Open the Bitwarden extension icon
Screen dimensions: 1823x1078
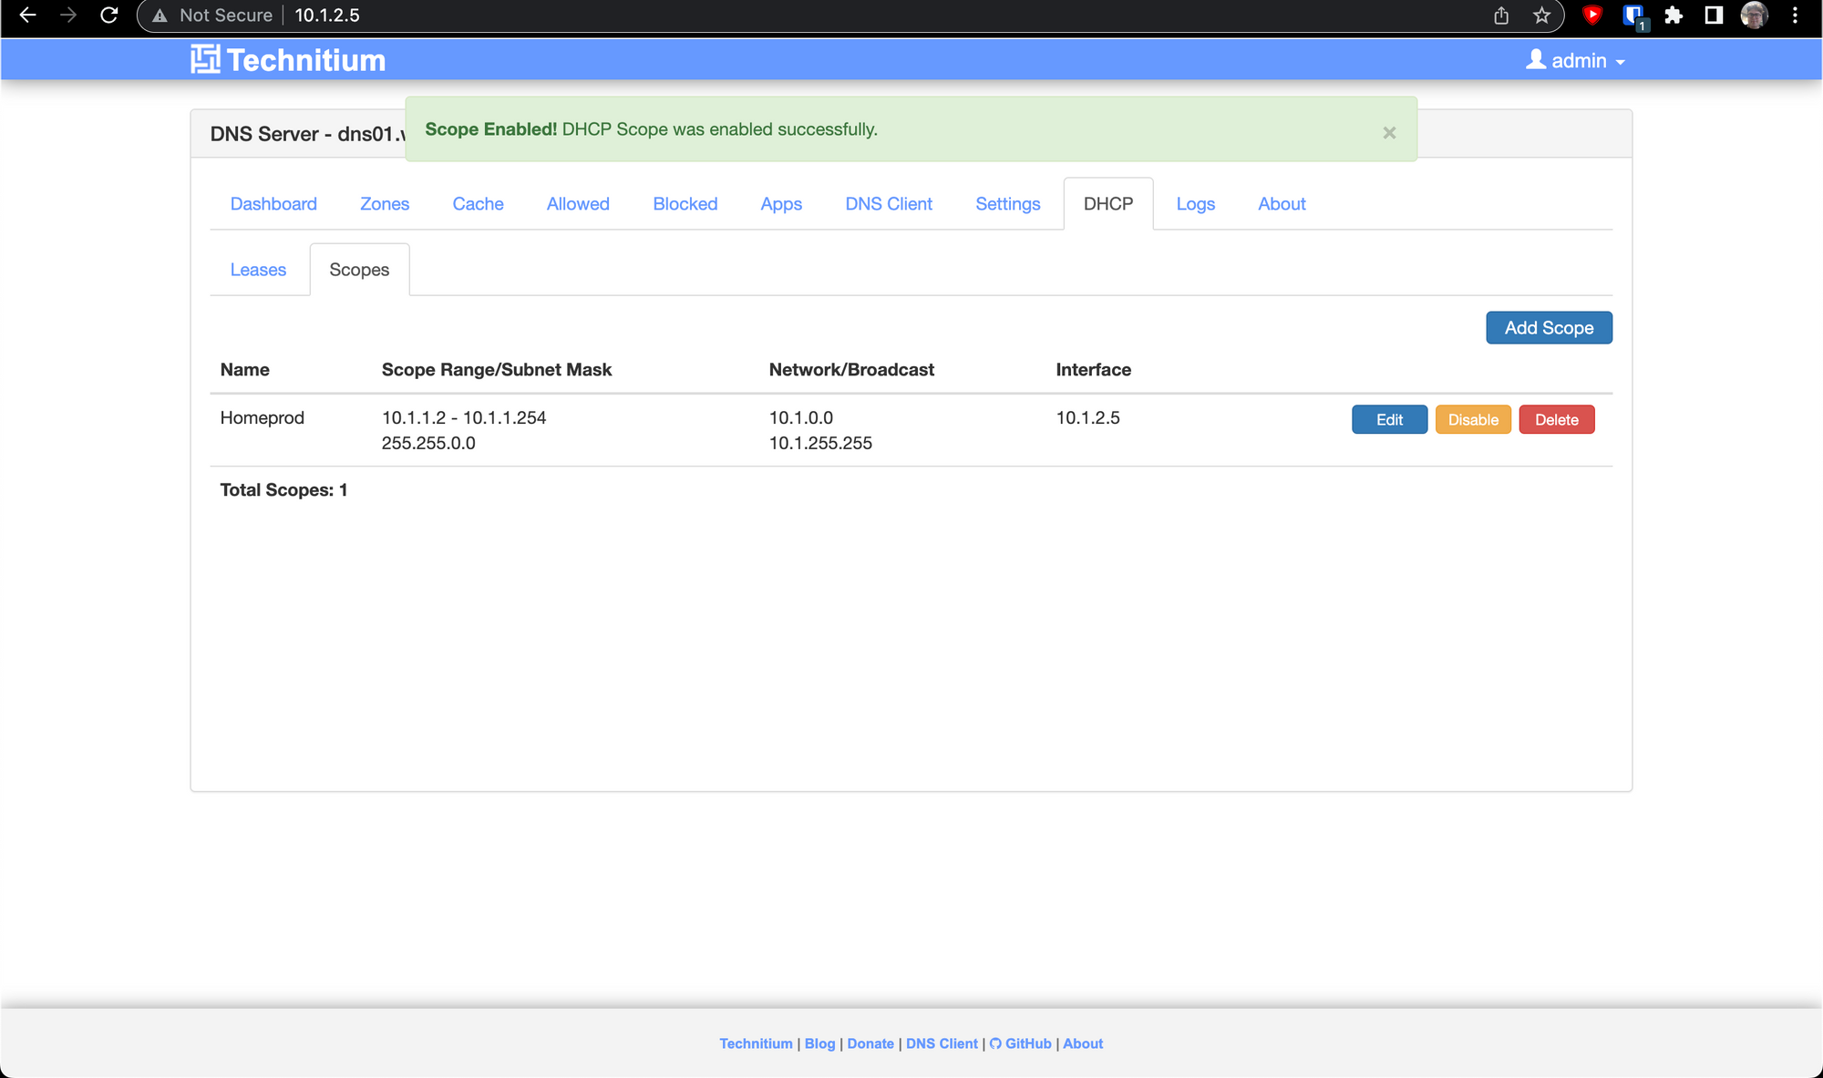pos(1632,15)
